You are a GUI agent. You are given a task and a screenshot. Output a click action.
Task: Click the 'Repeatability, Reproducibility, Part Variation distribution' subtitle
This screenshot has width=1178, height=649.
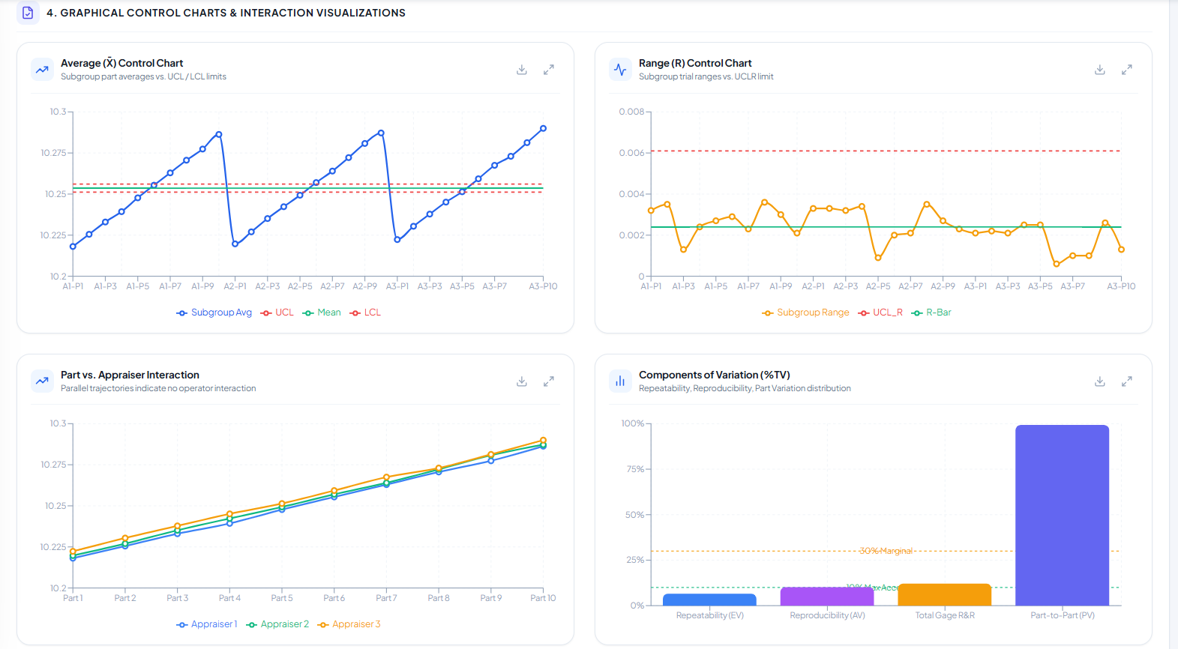(x=745, y=388)
